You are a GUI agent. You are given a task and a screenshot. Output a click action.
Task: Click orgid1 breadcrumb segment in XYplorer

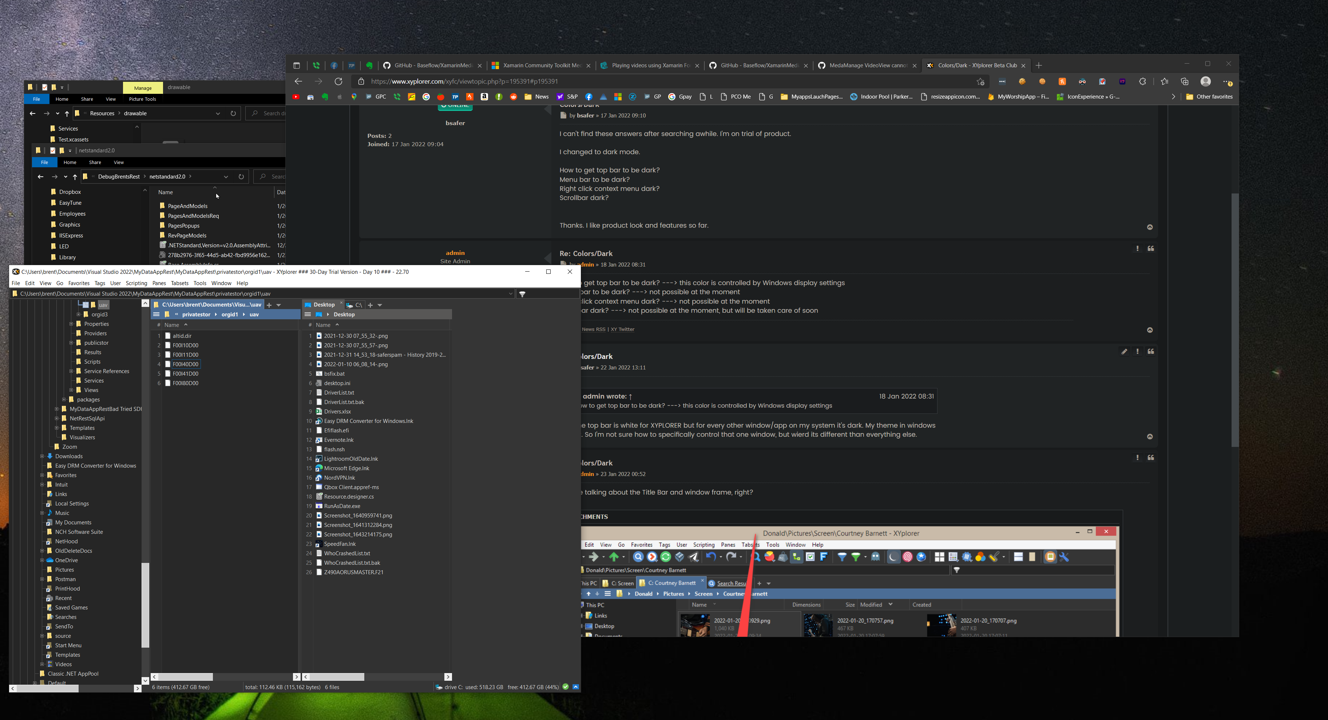[x=229, y=314]
